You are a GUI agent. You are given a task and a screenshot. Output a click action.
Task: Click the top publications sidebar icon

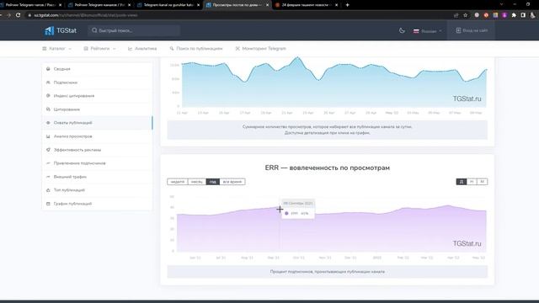click(48, 190)
